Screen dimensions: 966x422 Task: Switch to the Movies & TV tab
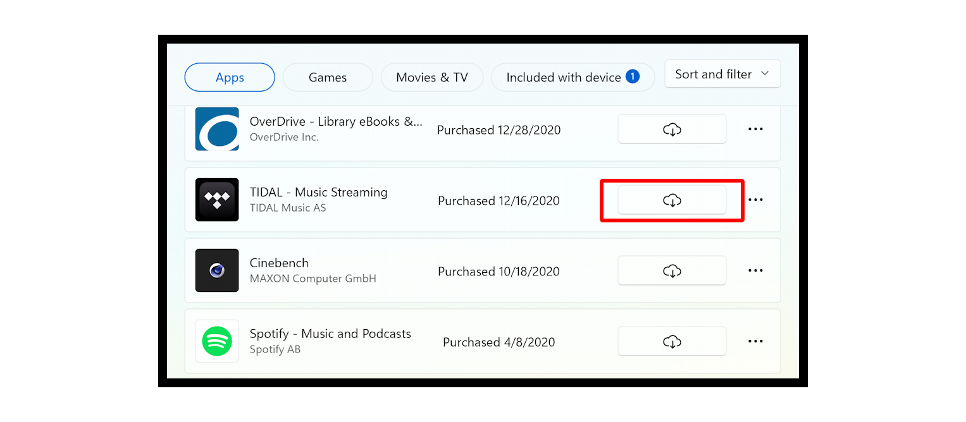coord(432,77)
